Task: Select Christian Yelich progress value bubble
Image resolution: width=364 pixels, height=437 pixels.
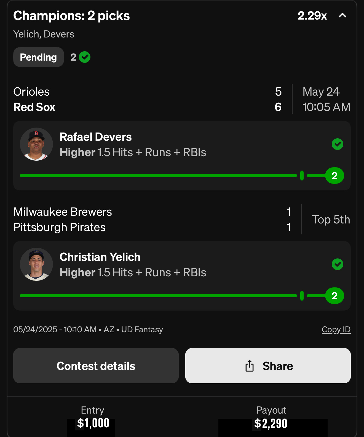Action: pyautogui.click(x=334, y=296)
